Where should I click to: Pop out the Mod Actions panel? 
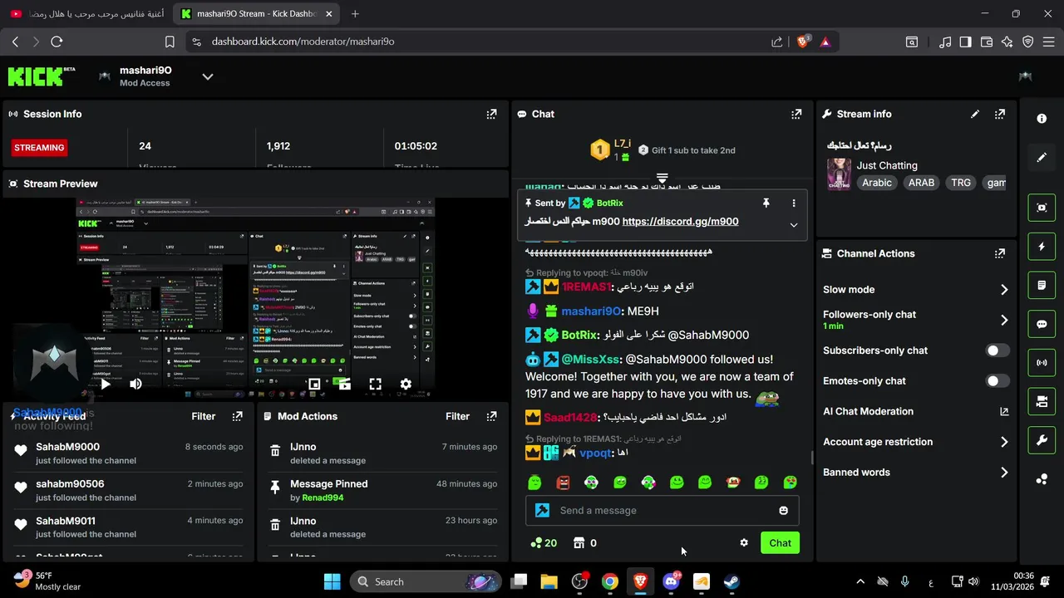point(492,416)
